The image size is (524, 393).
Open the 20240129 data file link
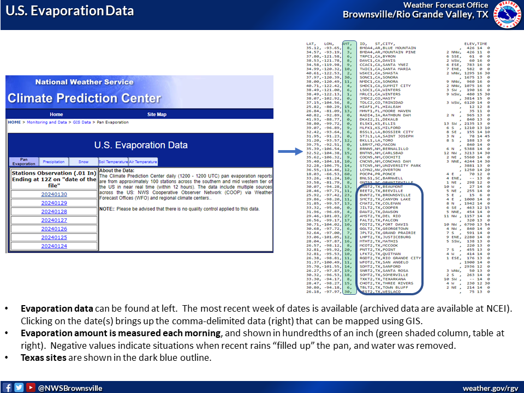pos(54,203)
